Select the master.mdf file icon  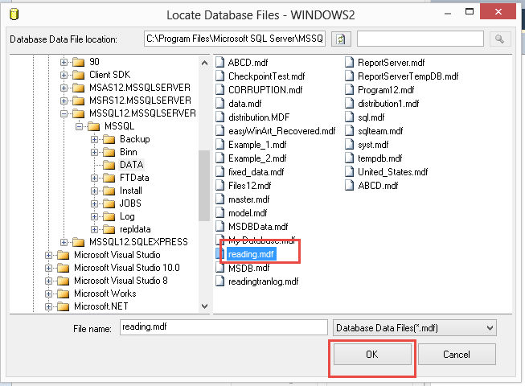pyautogui.click(x=221, y=199)
